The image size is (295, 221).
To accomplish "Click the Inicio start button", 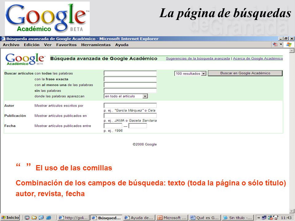I will point(10,218).
